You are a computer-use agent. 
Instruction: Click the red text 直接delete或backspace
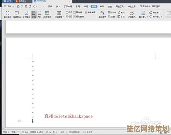68,116
